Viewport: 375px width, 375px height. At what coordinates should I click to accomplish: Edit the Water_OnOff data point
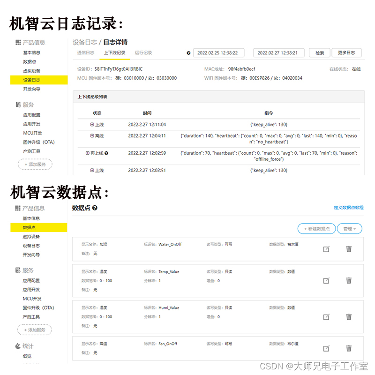point(326,249)
